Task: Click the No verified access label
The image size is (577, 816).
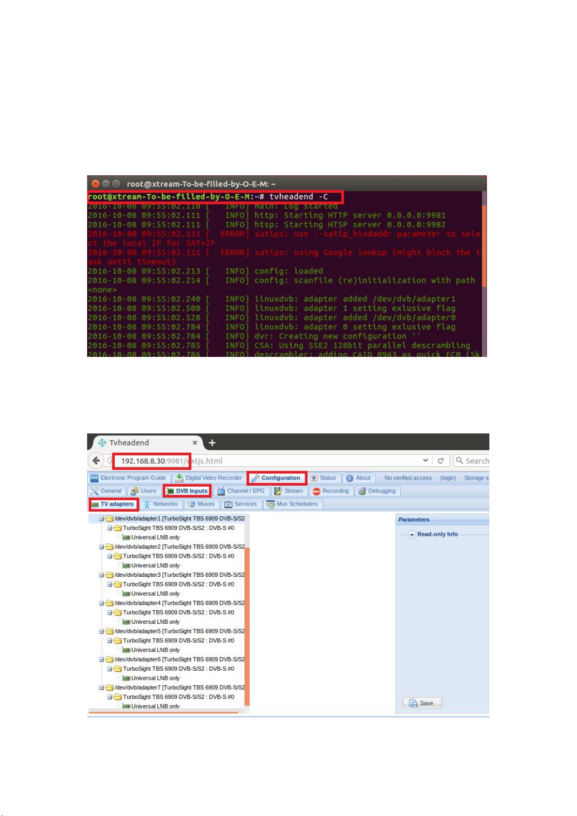Action: (x=408, y=478)
